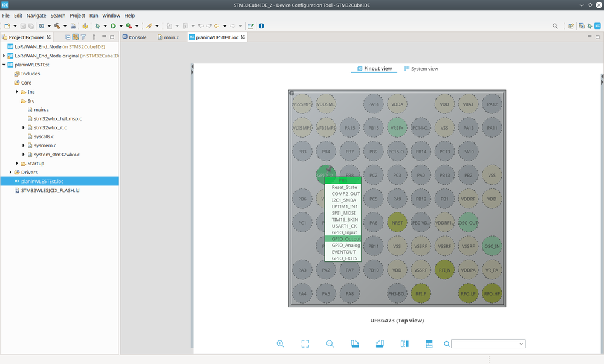The image size is (604, 364).
Task: Click the Back navigation arrow icon
Action: click(217, 26)
